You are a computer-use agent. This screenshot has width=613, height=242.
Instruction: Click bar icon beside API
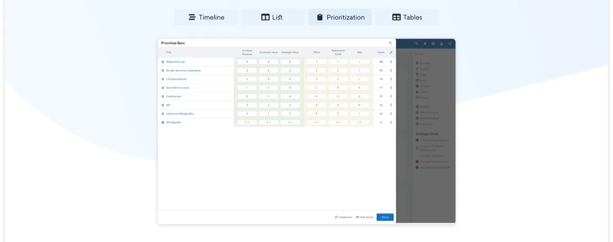(163, 105)
